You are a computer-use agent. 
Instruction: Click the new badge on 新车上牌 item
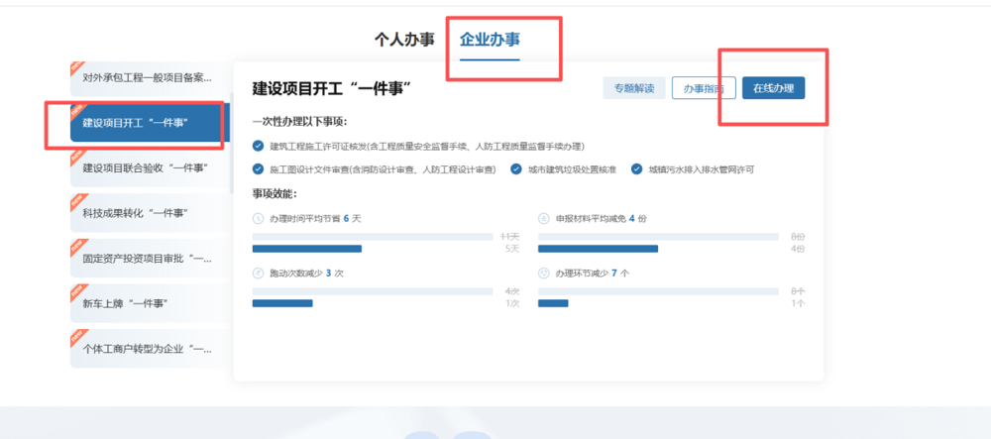77,293
